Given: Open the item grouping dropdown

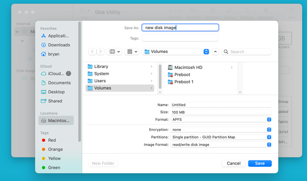Looking at the screenshot, I should tap(132, 52).
